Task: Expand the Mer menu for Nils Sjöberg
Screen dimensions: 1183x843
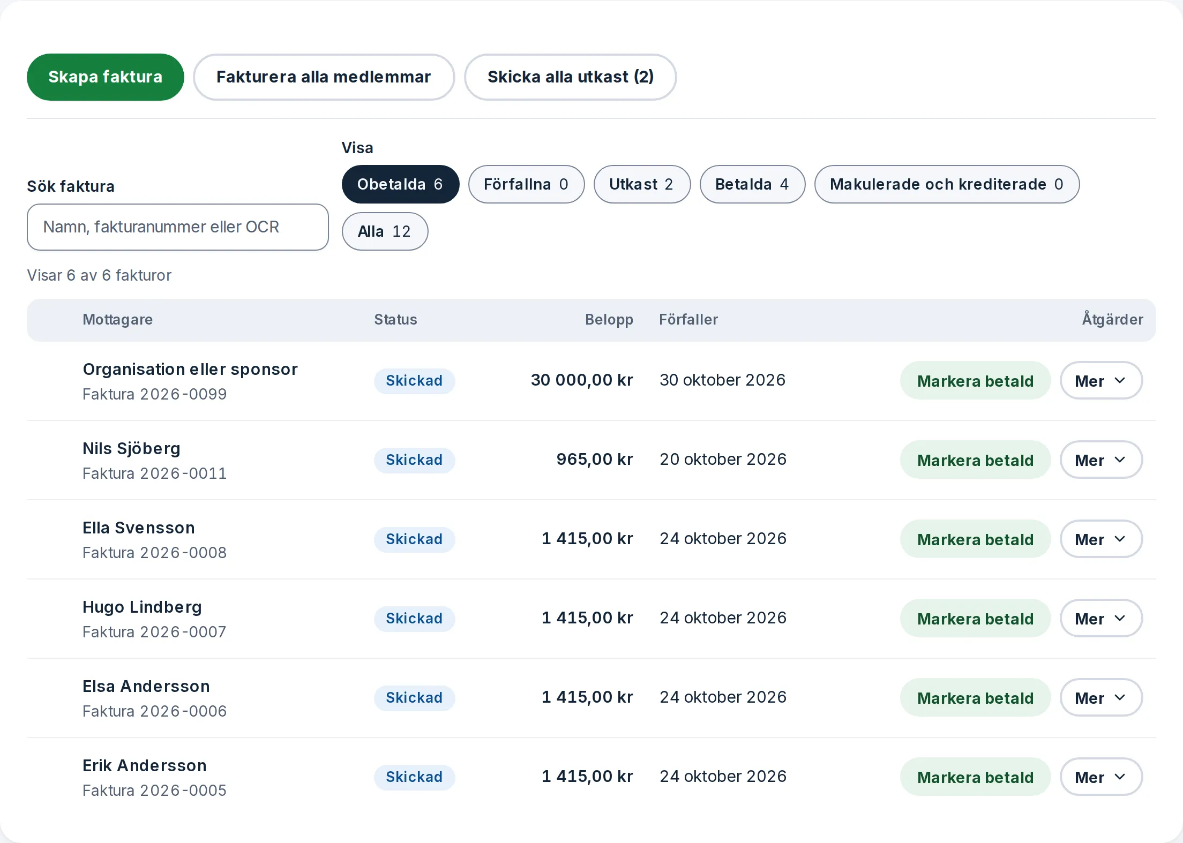Action: point(1101,460)
